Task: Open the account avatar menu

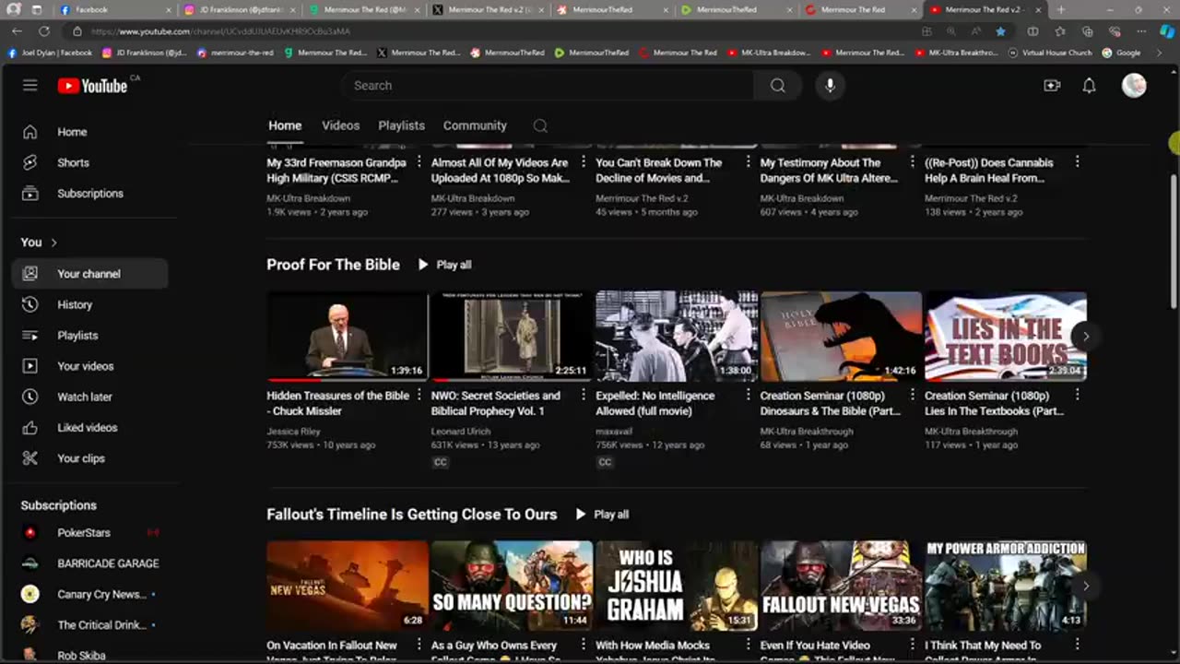Action: 1134,86
